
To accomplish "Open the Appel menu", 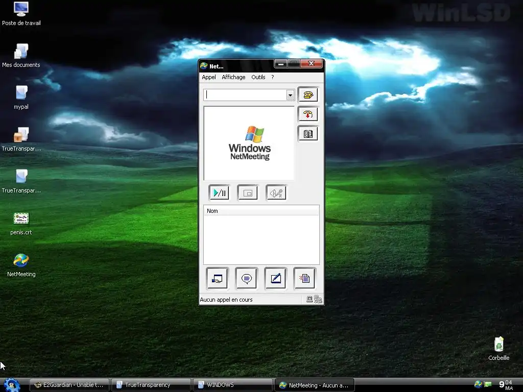I will coord(209,77).
